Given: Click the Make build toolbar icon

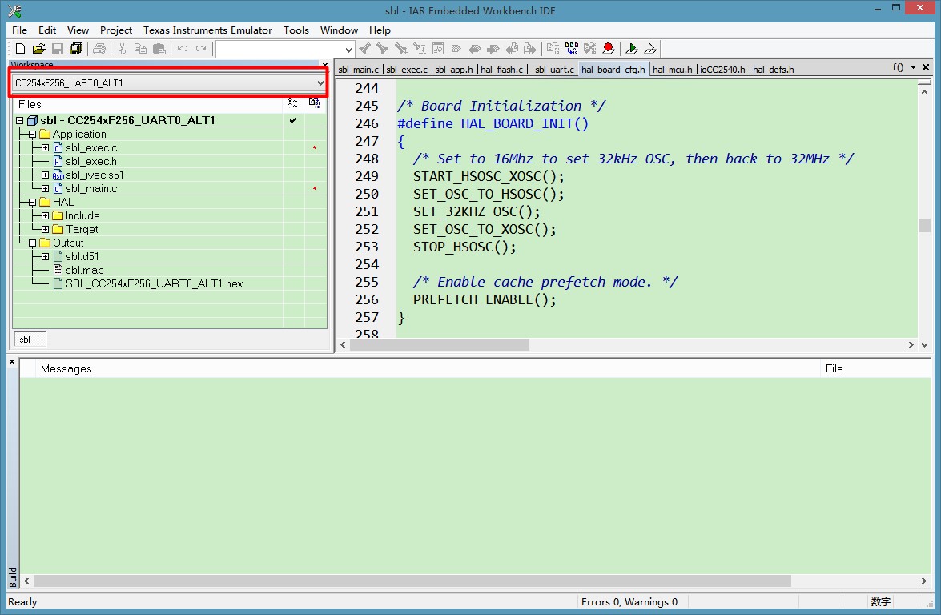Looking at the screenshot, I should tap(572, 49).
